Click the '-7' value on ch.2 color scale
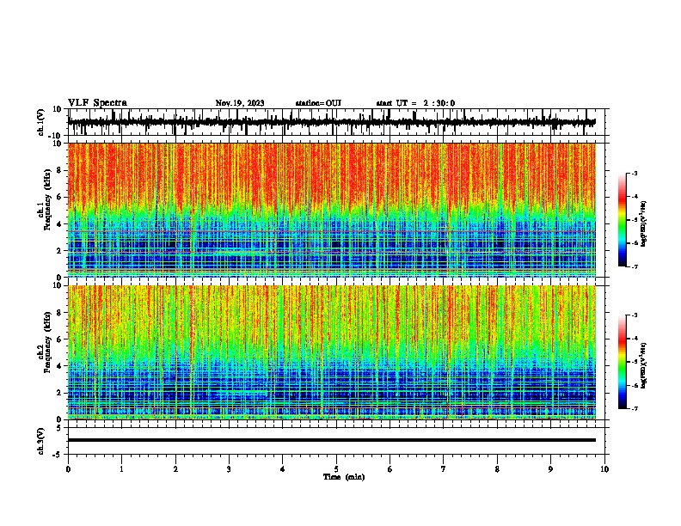 [x=635, y=409]
